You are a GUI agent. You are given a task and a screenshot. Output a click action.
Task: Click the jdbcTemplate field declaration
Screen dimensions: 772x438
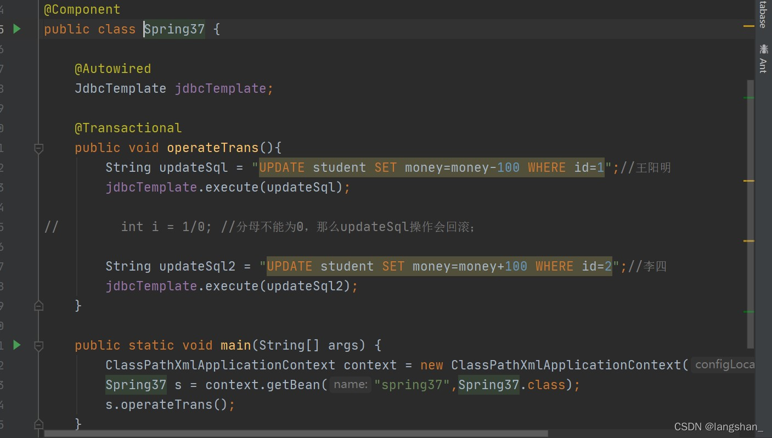point(221,88)
